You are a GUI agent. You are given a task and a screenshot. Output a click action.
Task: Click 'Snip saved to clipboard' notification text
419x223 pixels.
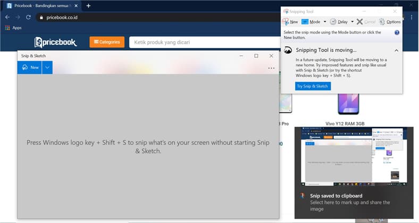[336, 196]
